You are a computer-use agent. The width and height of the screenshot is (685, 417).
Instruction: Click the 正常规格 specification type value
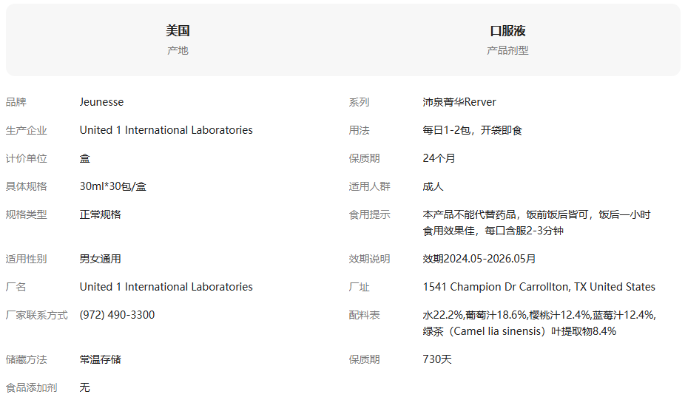pos(100,214)
